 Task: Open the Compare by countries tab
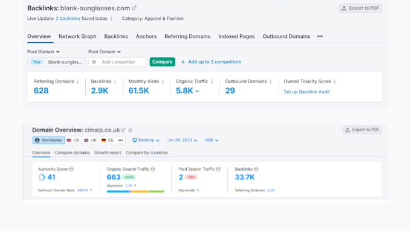tap(147, 153)
